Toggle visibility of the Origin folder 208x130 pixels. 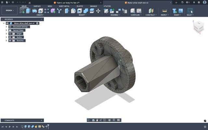10,34
